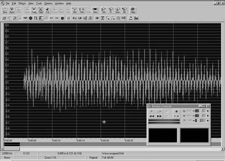
Task: Click the 0:00:20 marker on time ruler
Action: pyautogui.click(x=105, y=140)
